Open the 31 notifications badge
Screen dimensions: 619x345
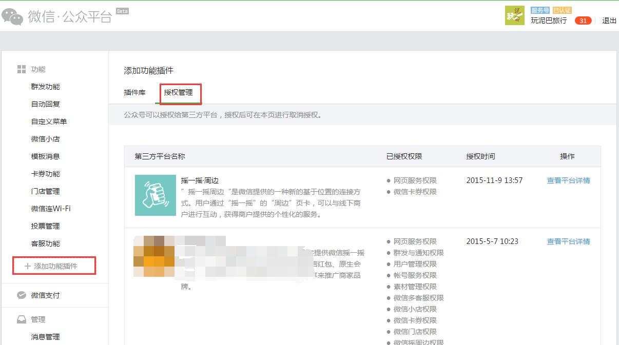(x=583, y=21)
